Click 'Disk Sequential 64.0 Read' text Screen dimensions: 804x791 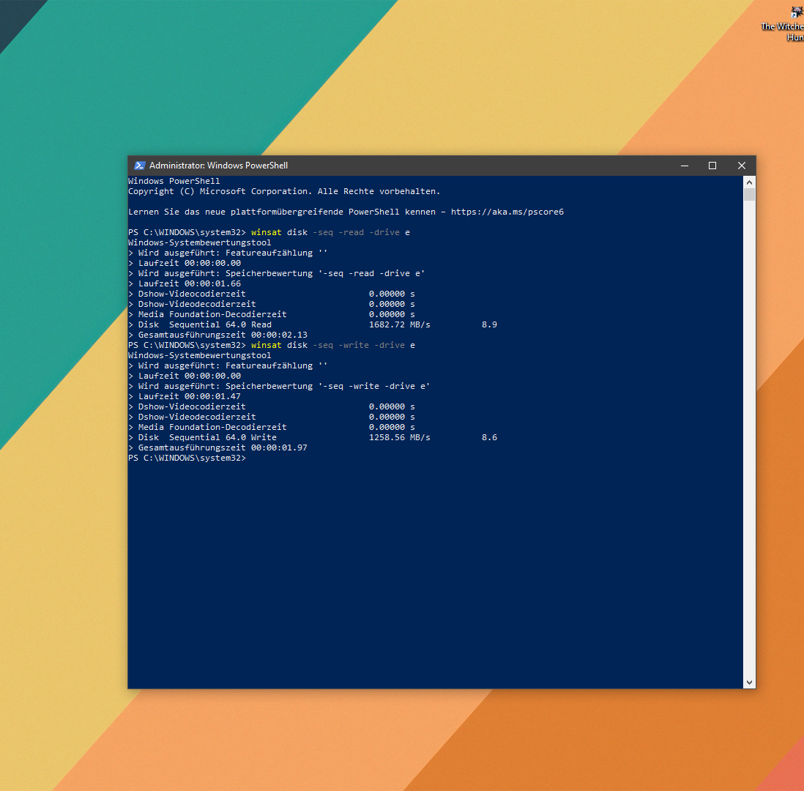pyautogui.click(x=204, y=324)
